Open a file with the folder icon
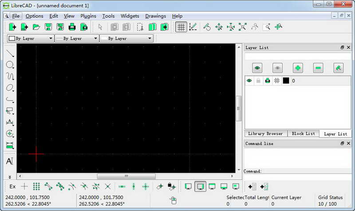This screenshot has width=355, height=211. coord(36,27)
